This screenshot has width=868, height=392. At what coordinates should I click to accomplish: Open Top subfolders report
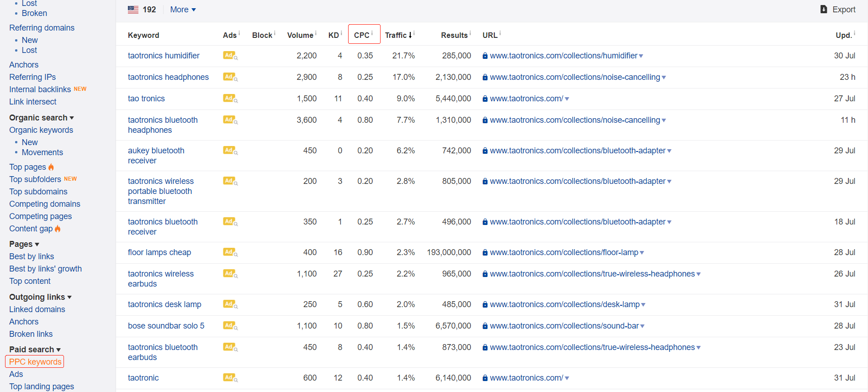(x=35, y=179)
